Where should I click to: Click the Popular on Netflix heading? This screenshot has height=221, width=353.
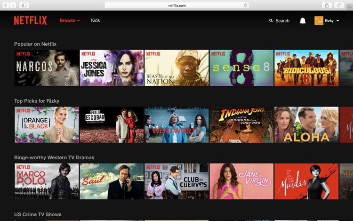(x=35, y=44)
